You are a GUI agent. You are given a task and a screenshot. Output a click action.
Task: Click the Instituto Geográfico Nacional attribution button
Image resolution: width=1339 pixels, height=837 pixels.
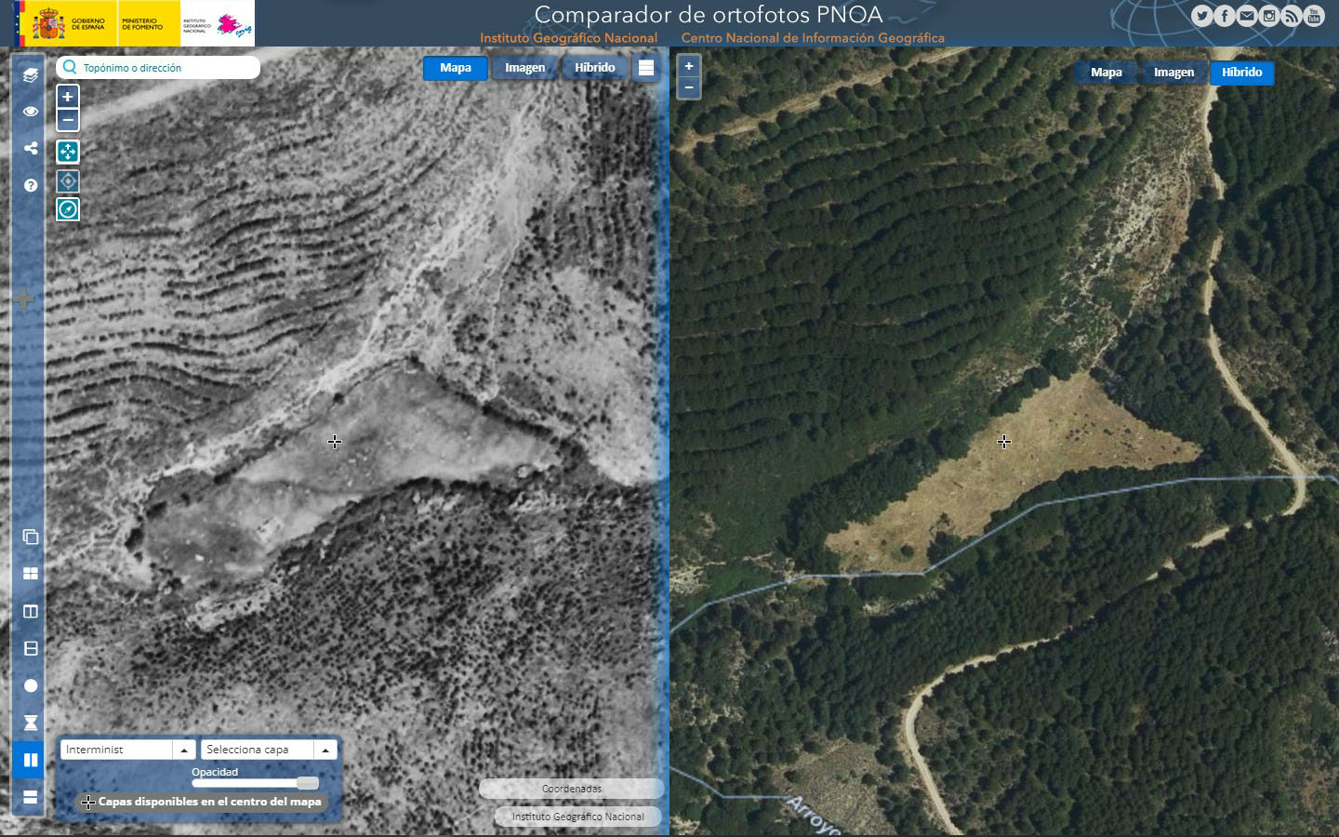(x=577, y=817)
